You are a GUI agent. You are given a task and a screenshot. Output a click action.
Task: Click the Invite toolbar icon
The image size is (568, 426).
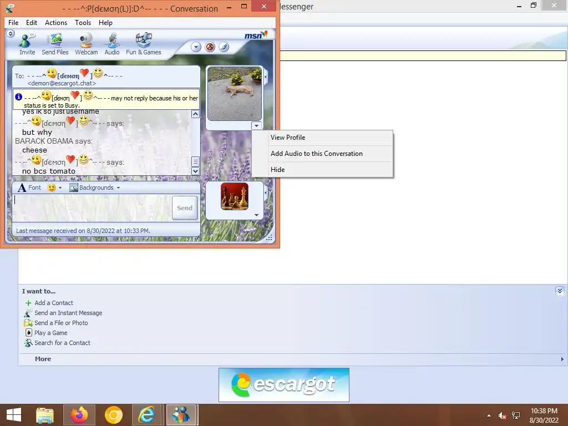27,44
